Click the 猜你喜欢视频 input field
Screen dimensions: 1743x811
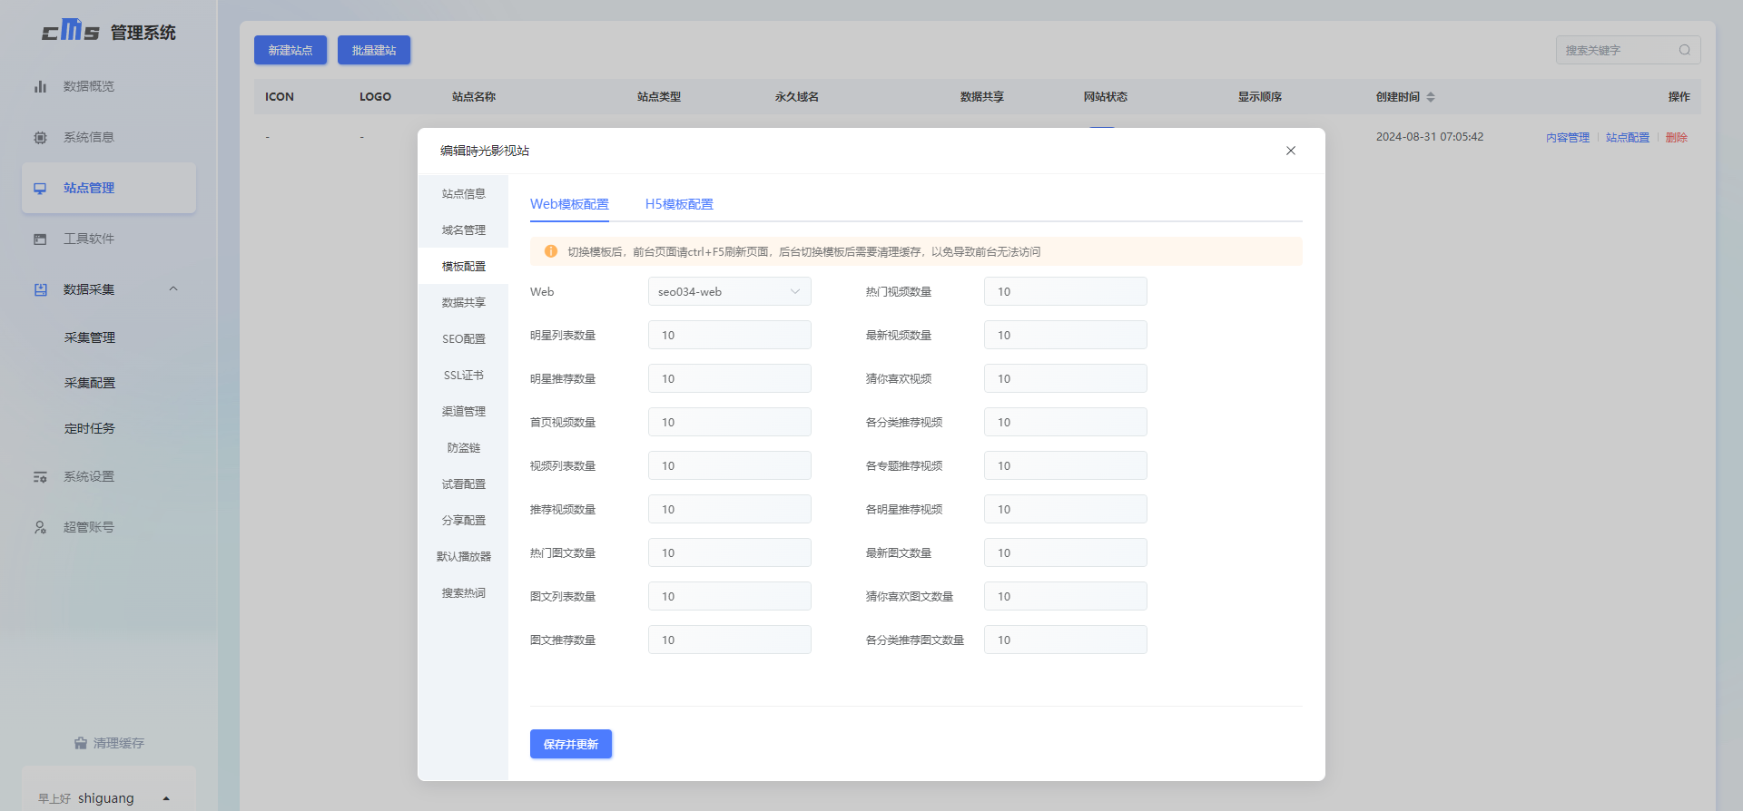pyautogui.click(x=1066, y=378)
